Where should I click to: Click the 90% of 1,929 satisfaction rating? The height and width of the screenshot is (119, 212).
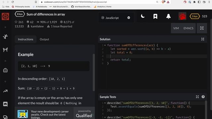[47, 22]
